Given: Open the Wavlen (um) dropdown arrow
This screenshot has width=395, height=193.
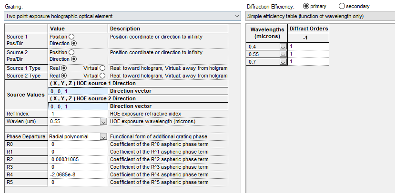Looking at the screenshot, I should [x=103, y=122].
